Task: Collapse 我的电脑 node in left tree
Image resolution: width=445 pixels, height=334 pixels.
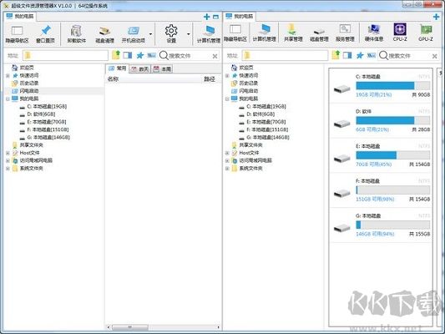Action: 8,99
